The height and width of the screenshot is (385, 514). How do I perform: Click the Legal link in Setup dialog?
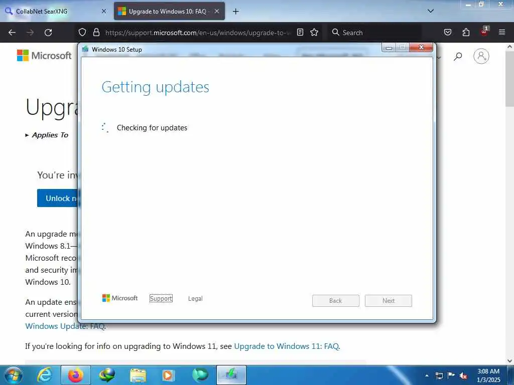[x=195, y=299]
